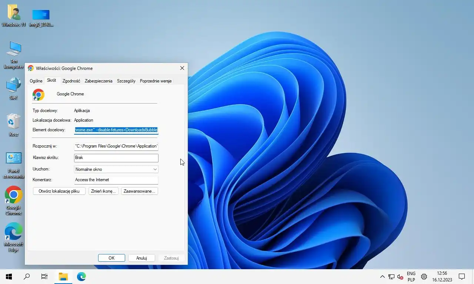Select the Panel sterowania desktop icon
The height and width of the screenshot is (284, 474).
pyautogui.click(x=14, y=165)
